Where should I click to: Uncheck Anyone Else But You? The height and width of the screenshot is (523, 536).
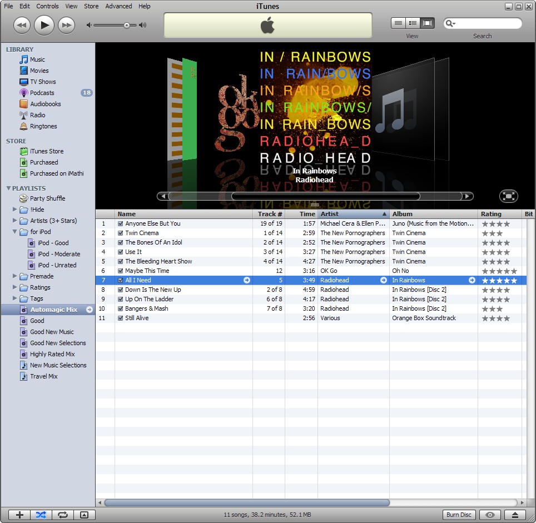point(120,224)
